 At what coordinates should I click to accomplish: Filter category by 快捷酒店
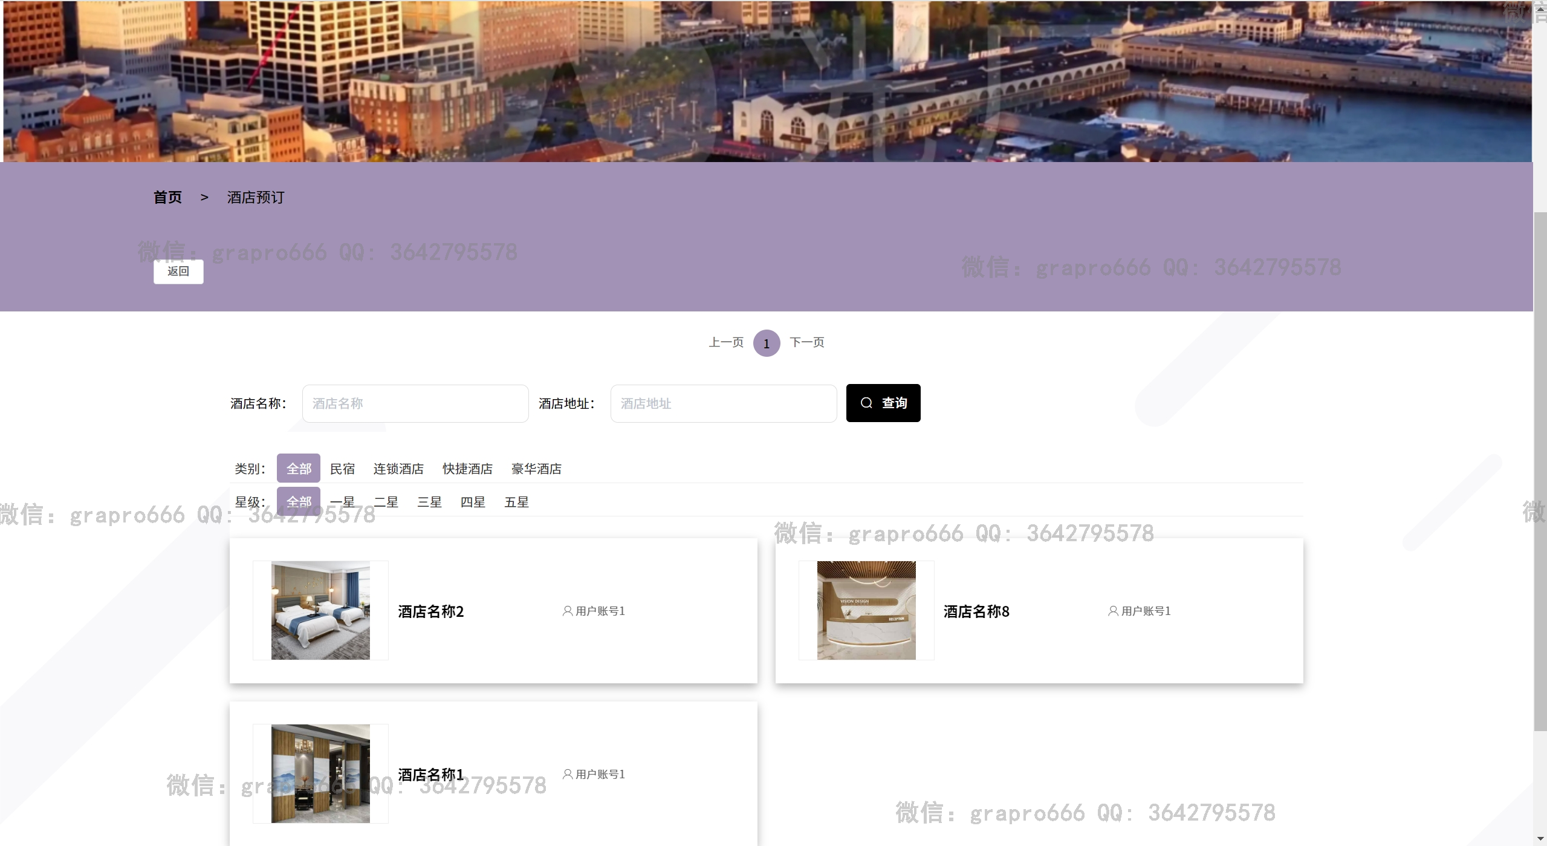pyautogui.click(x=467, y=469)
